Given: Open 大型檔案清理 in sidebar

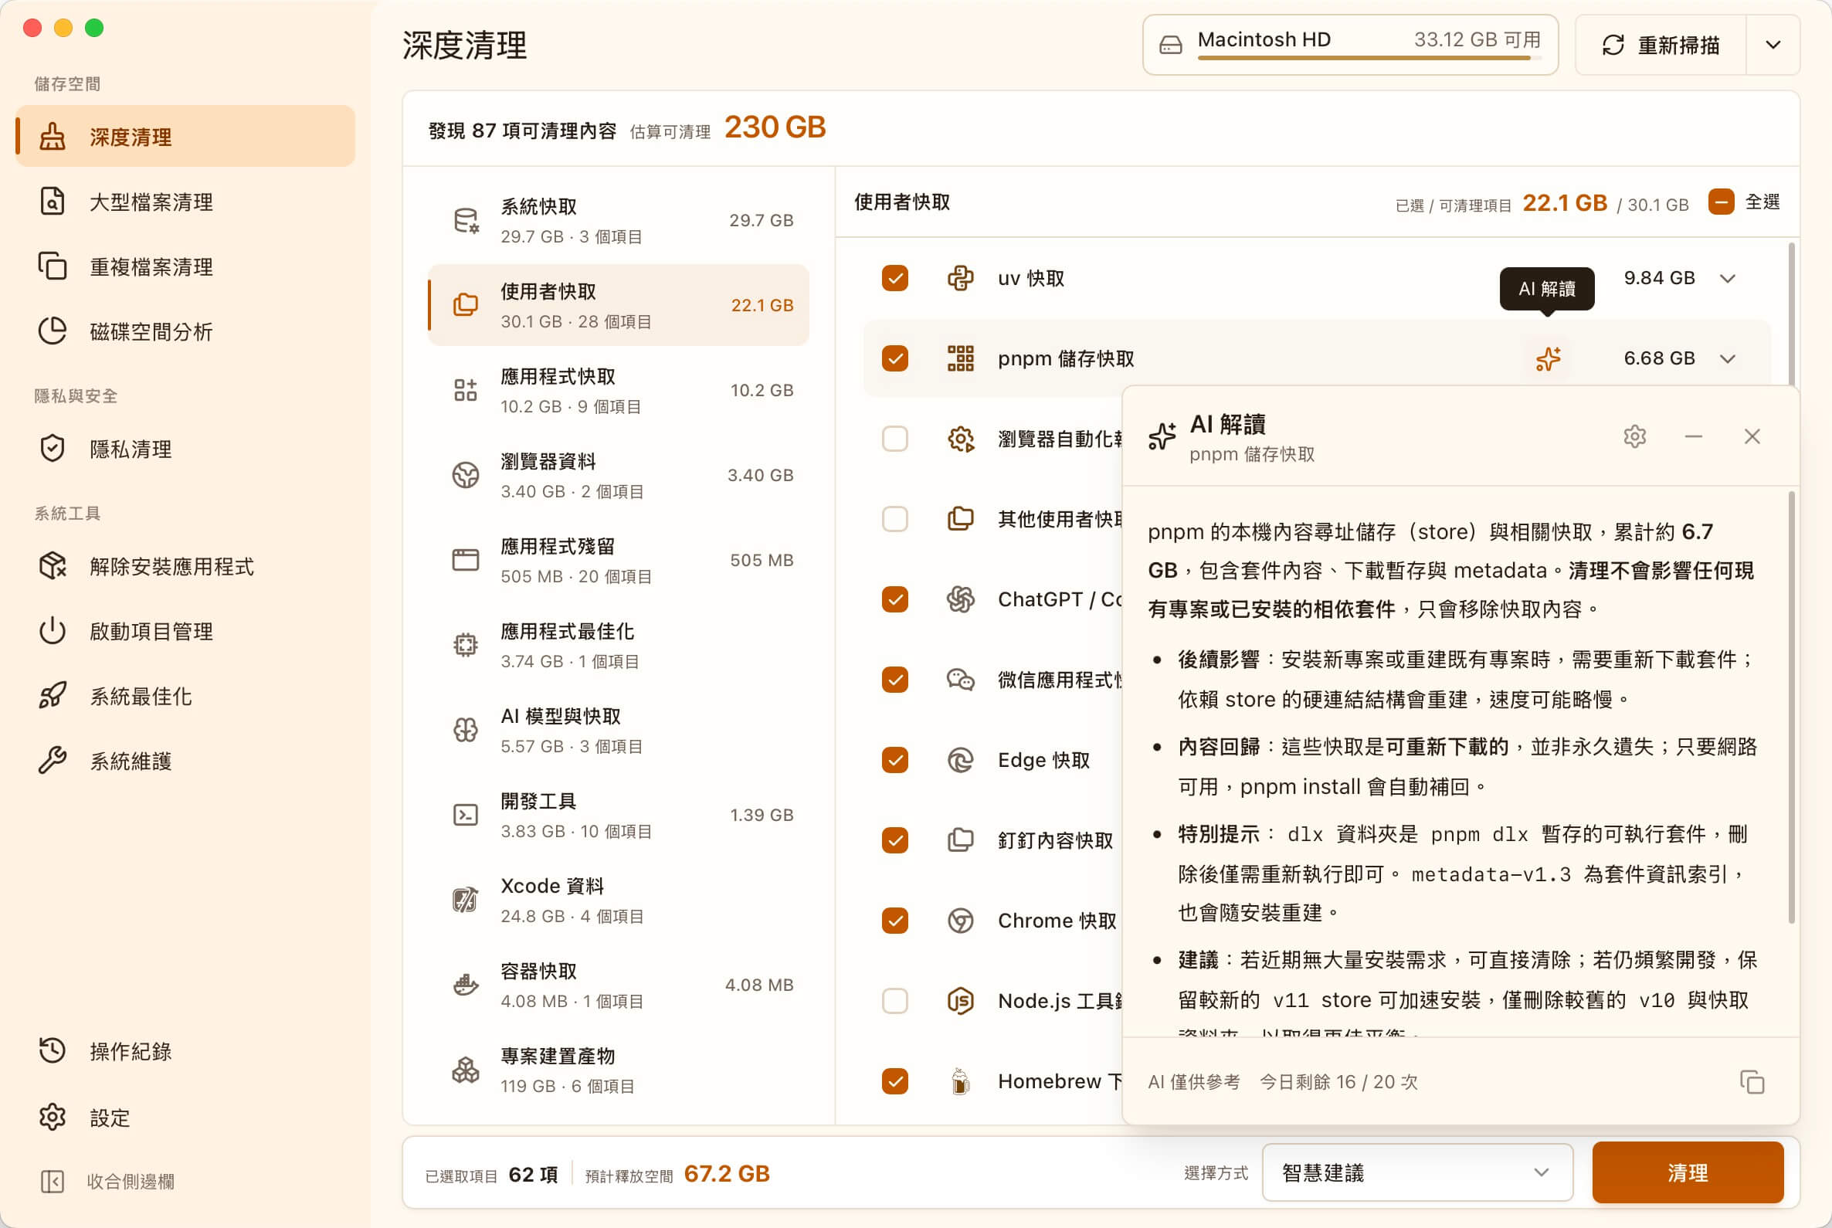Looking at the screenshot, I should click(185, 202).
